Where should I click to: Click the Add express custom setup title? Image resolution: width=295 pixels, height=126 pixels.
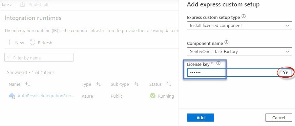point(223,4)
